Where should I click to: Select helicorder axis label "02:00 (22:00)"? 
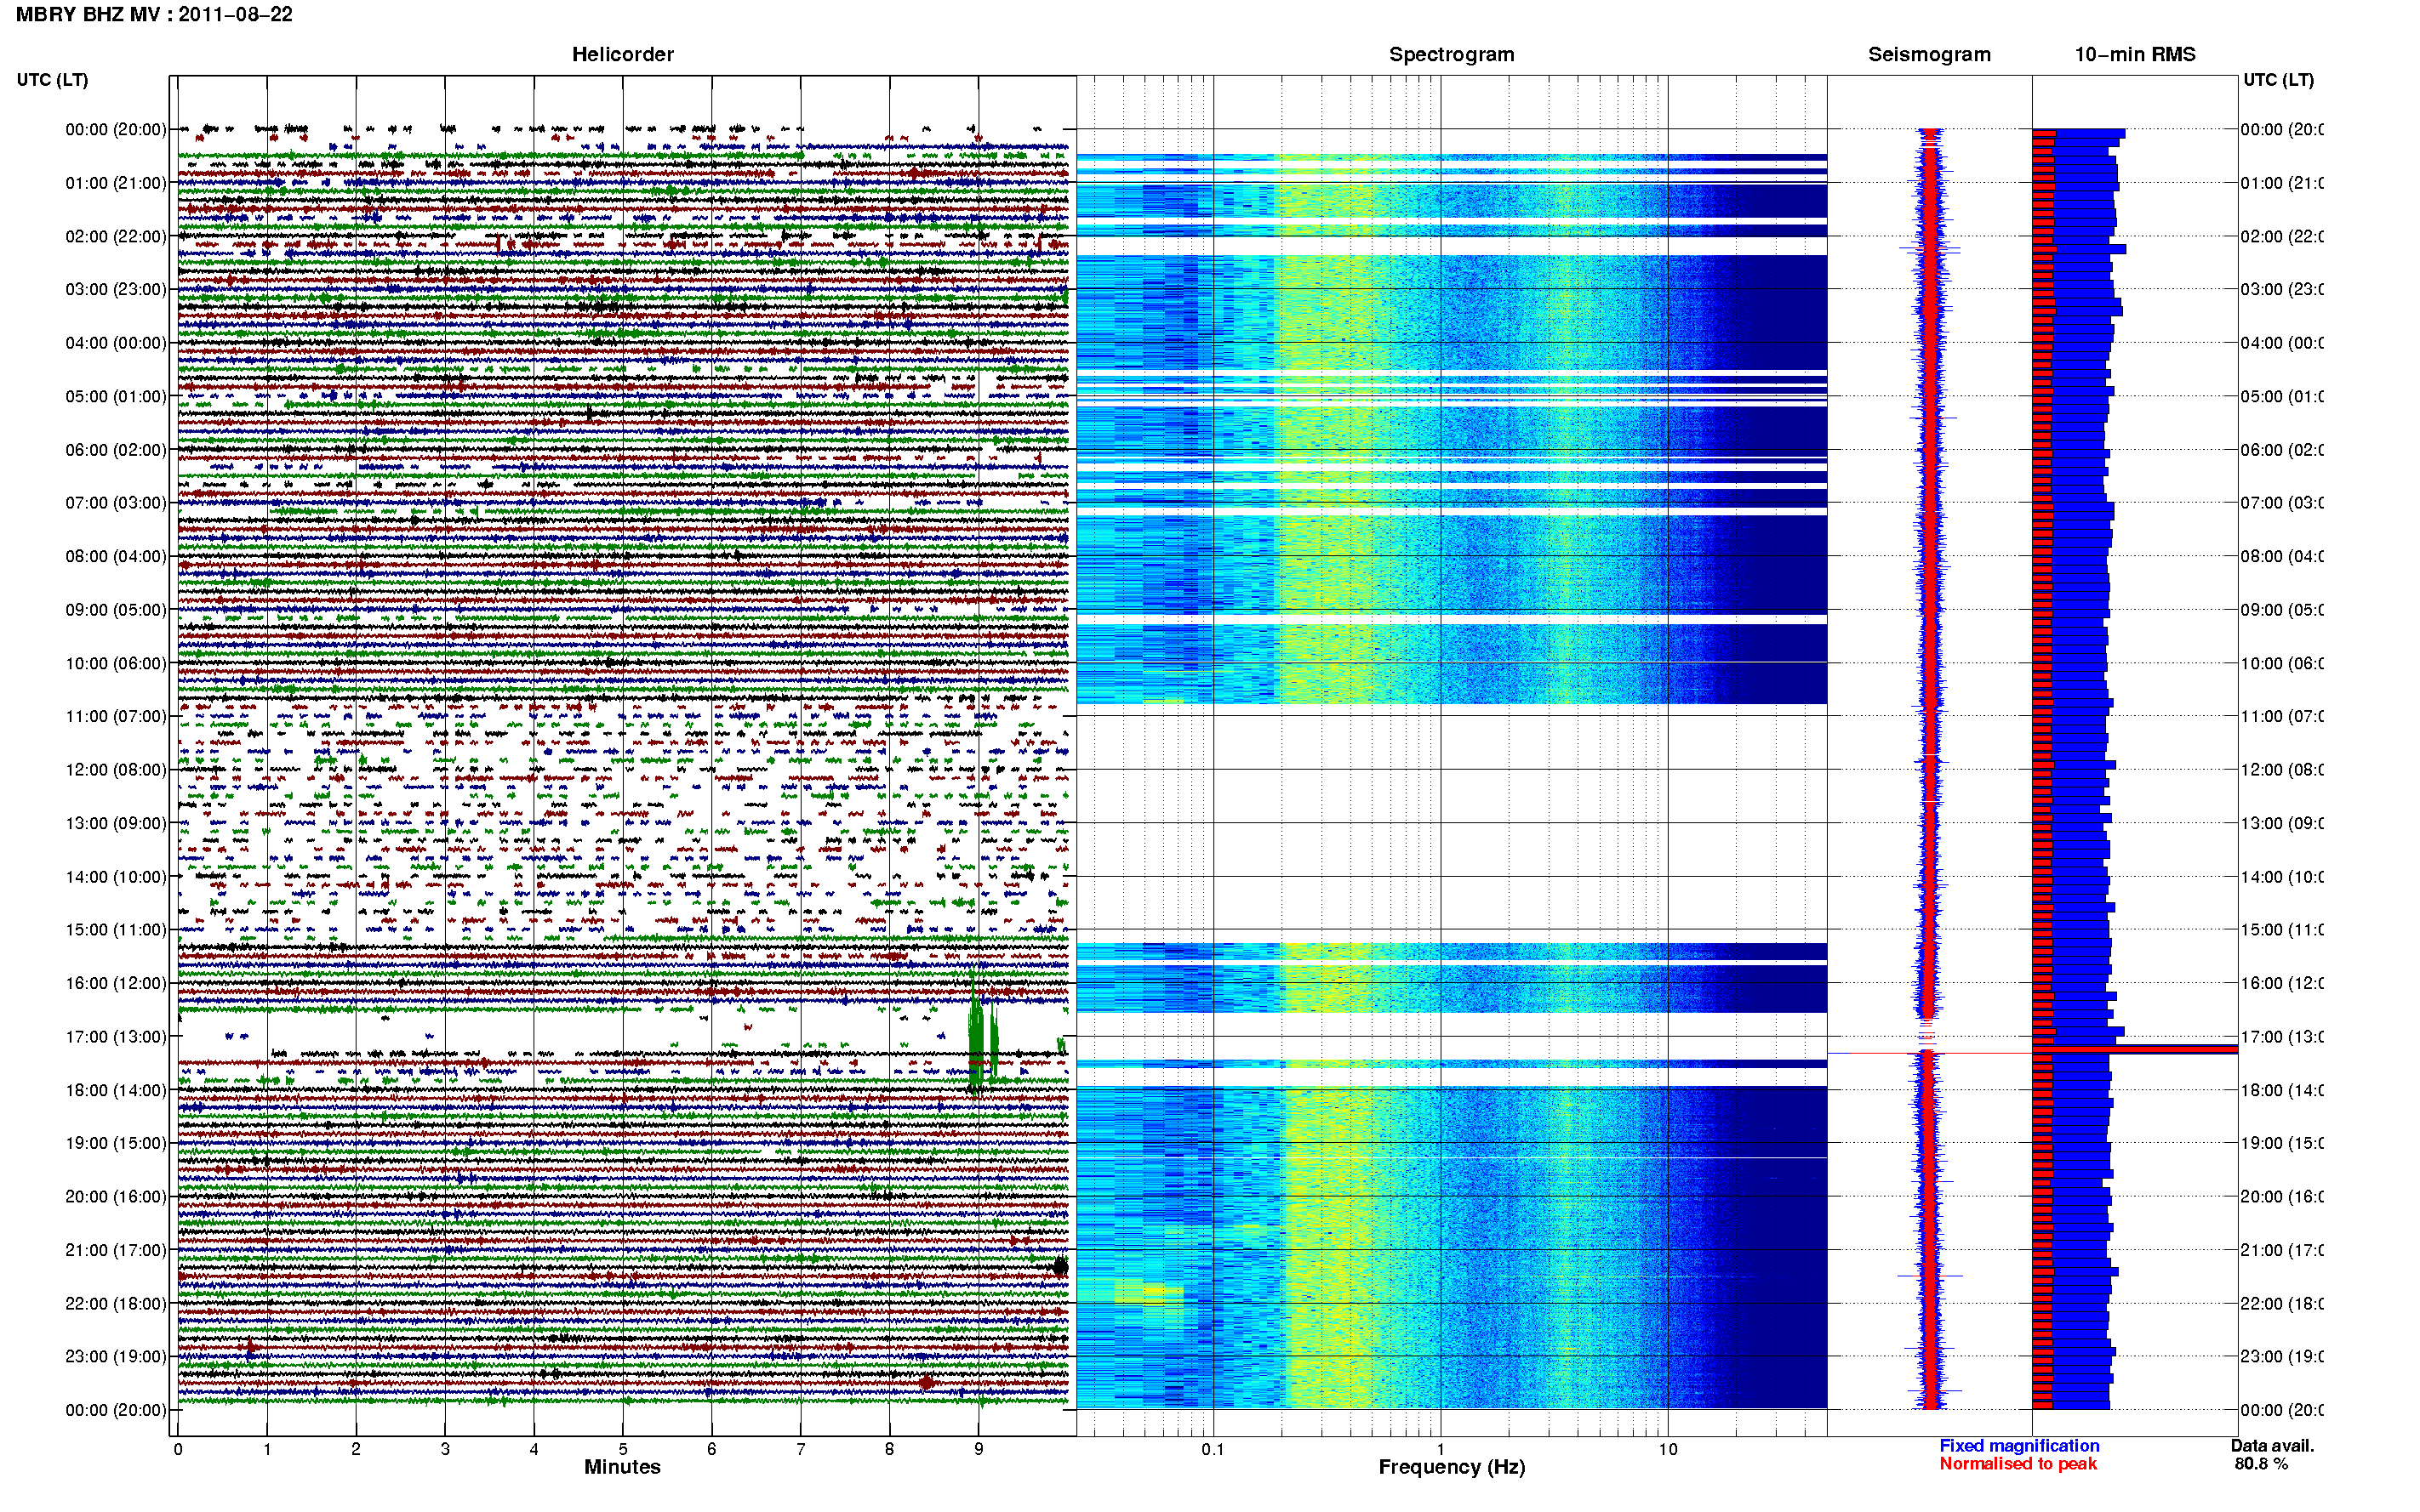coord(116,236)
